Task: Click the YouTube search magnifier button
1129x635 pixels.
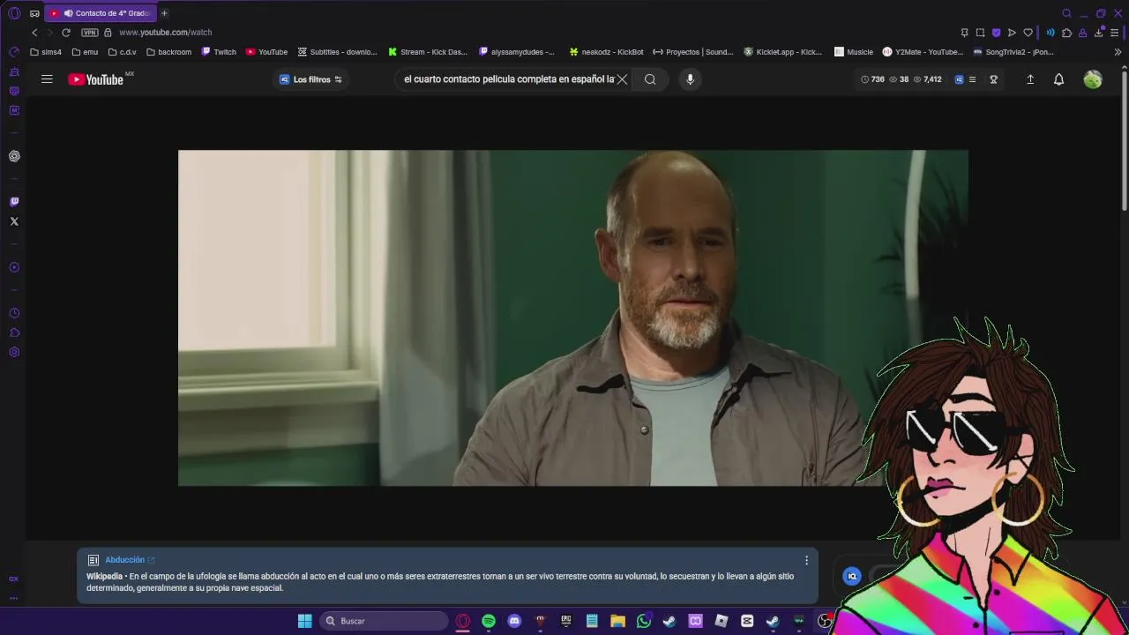Action: (650, 79)
